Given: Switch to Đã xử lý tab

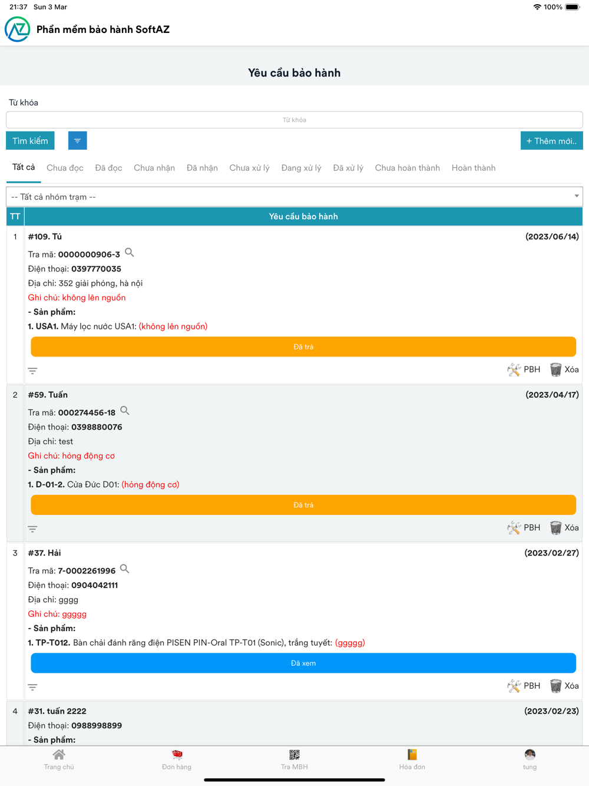Looking at the screenshot, I should coord(348,168).
